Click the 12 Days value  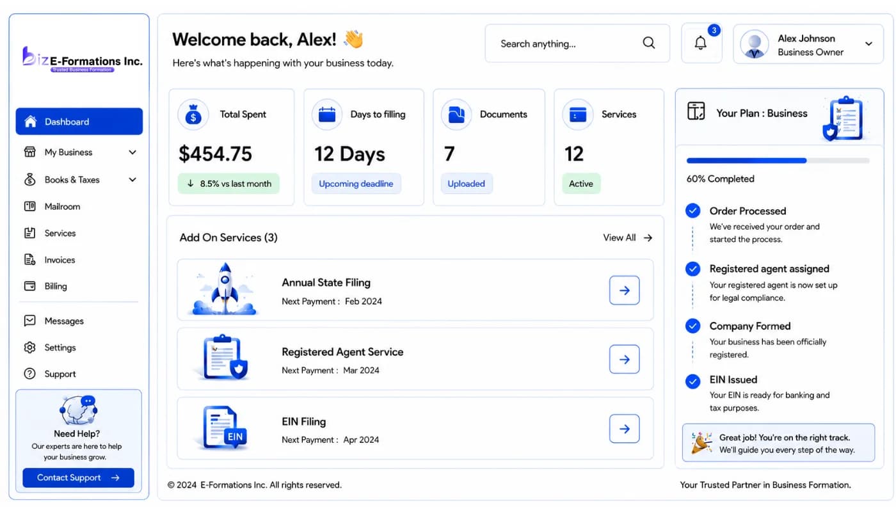(x=349, y=154)
